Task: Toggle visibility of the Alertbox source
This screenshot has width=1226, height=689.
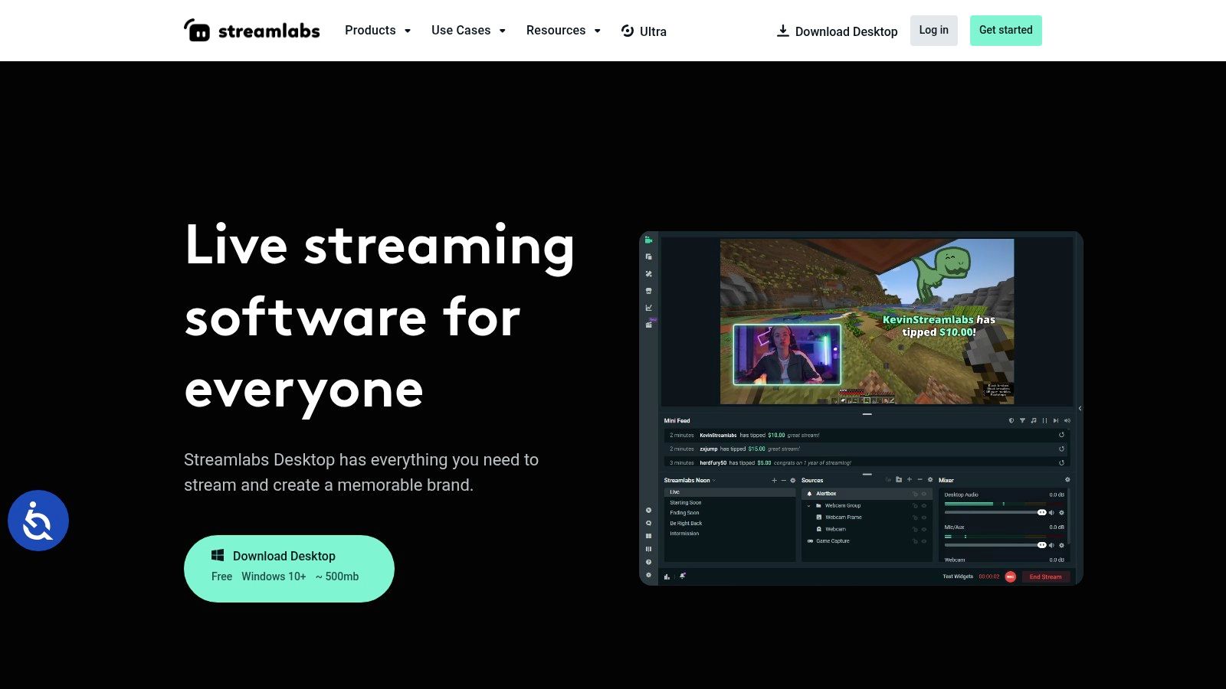Action: (x=924, y=494)
